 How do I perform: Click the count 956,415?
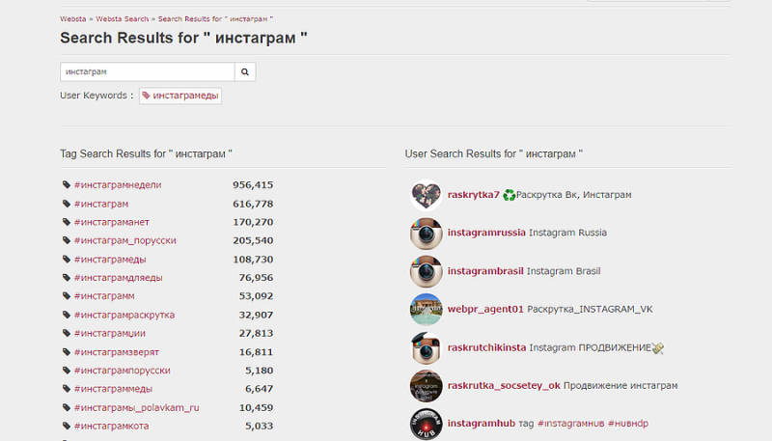click(253, 185)
